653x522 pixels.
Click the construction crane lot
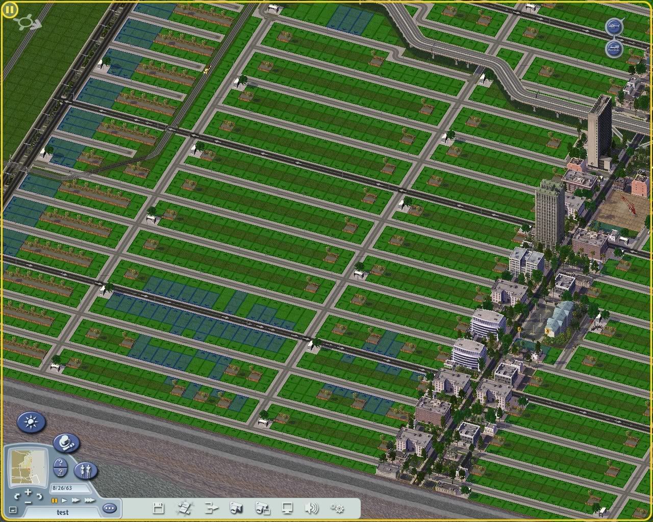point(623,210)
